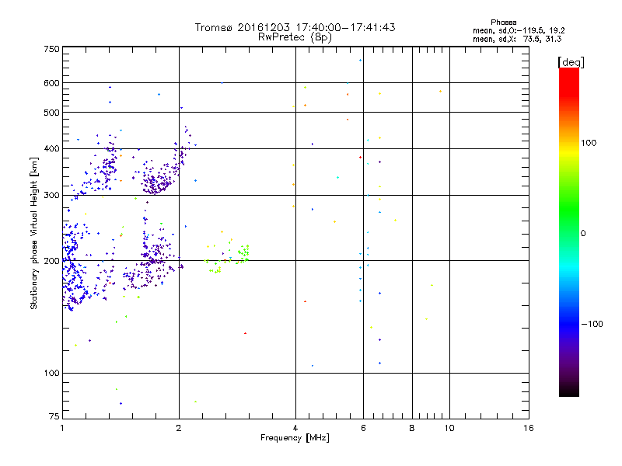Click the '400' height axis tick label
The width and height of the screenshot is (622, 466).
click(x=51, y=149)
